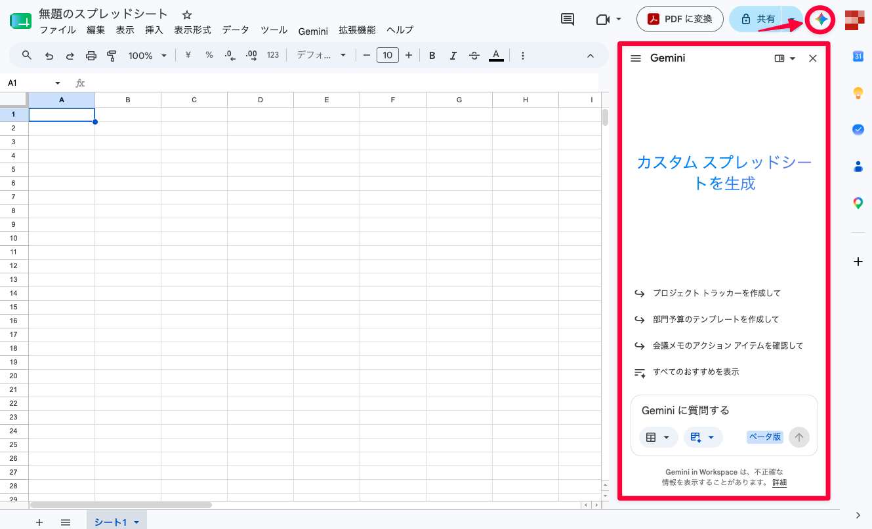Open the comment history icon
Screen dimensions: 872x529
coord(568,20)
